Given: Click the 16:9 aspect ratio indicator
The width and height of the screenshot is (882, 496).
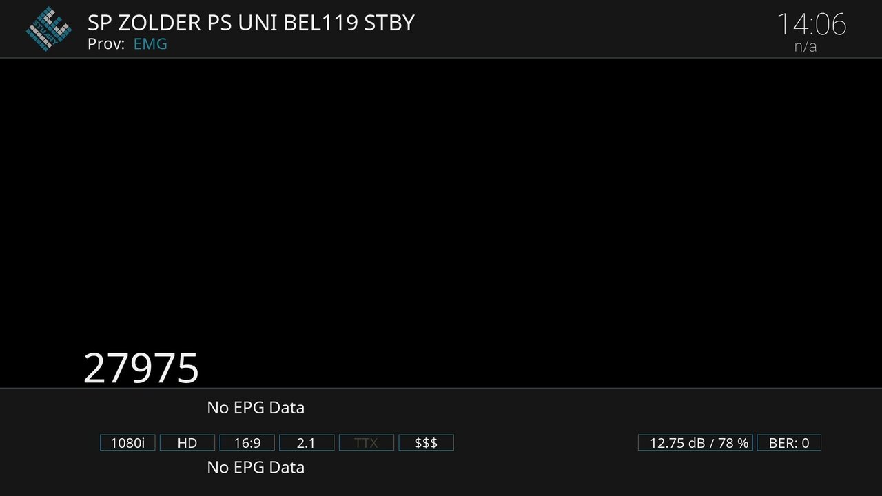Looking at the screenshot, I should 247,442.
